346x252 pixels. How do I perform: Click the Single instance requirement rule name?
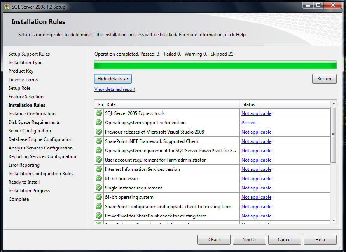click(133, 188)
